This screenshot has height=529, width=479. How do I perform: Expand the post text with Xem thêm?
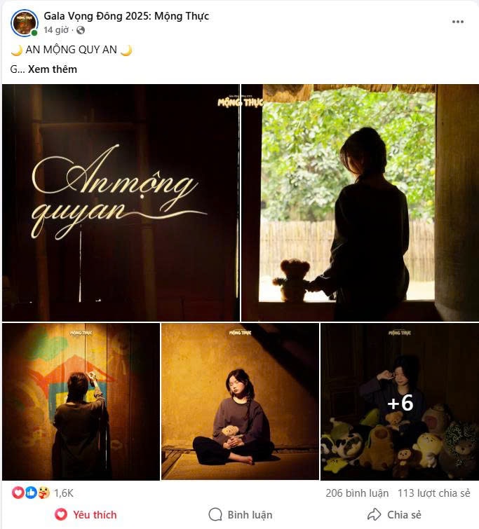coord(53,69)
